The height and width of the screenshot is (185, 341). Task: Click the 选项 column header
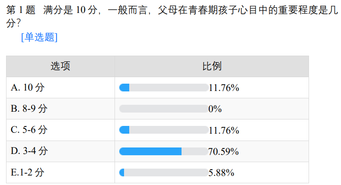(61, 66)
